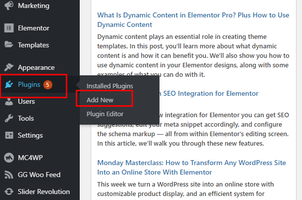Click the GG Woo Feed RSS icon
This screenshot has height=200, width=302.
pyautogui.click(x=9, y=175)
